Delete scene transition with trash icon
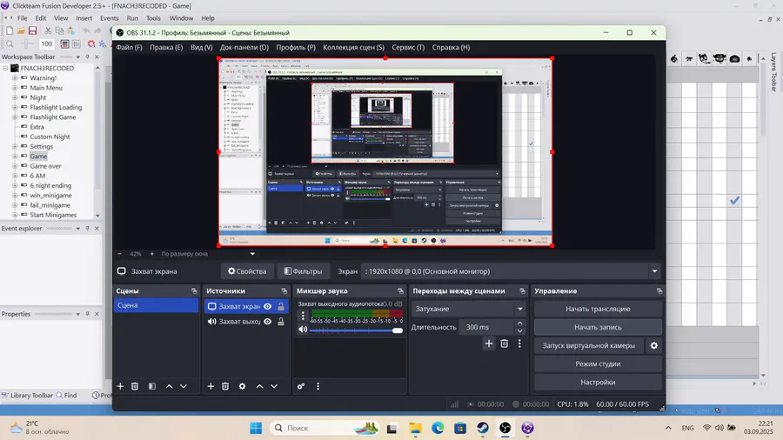Screen dimensions: 783x440 505,343
